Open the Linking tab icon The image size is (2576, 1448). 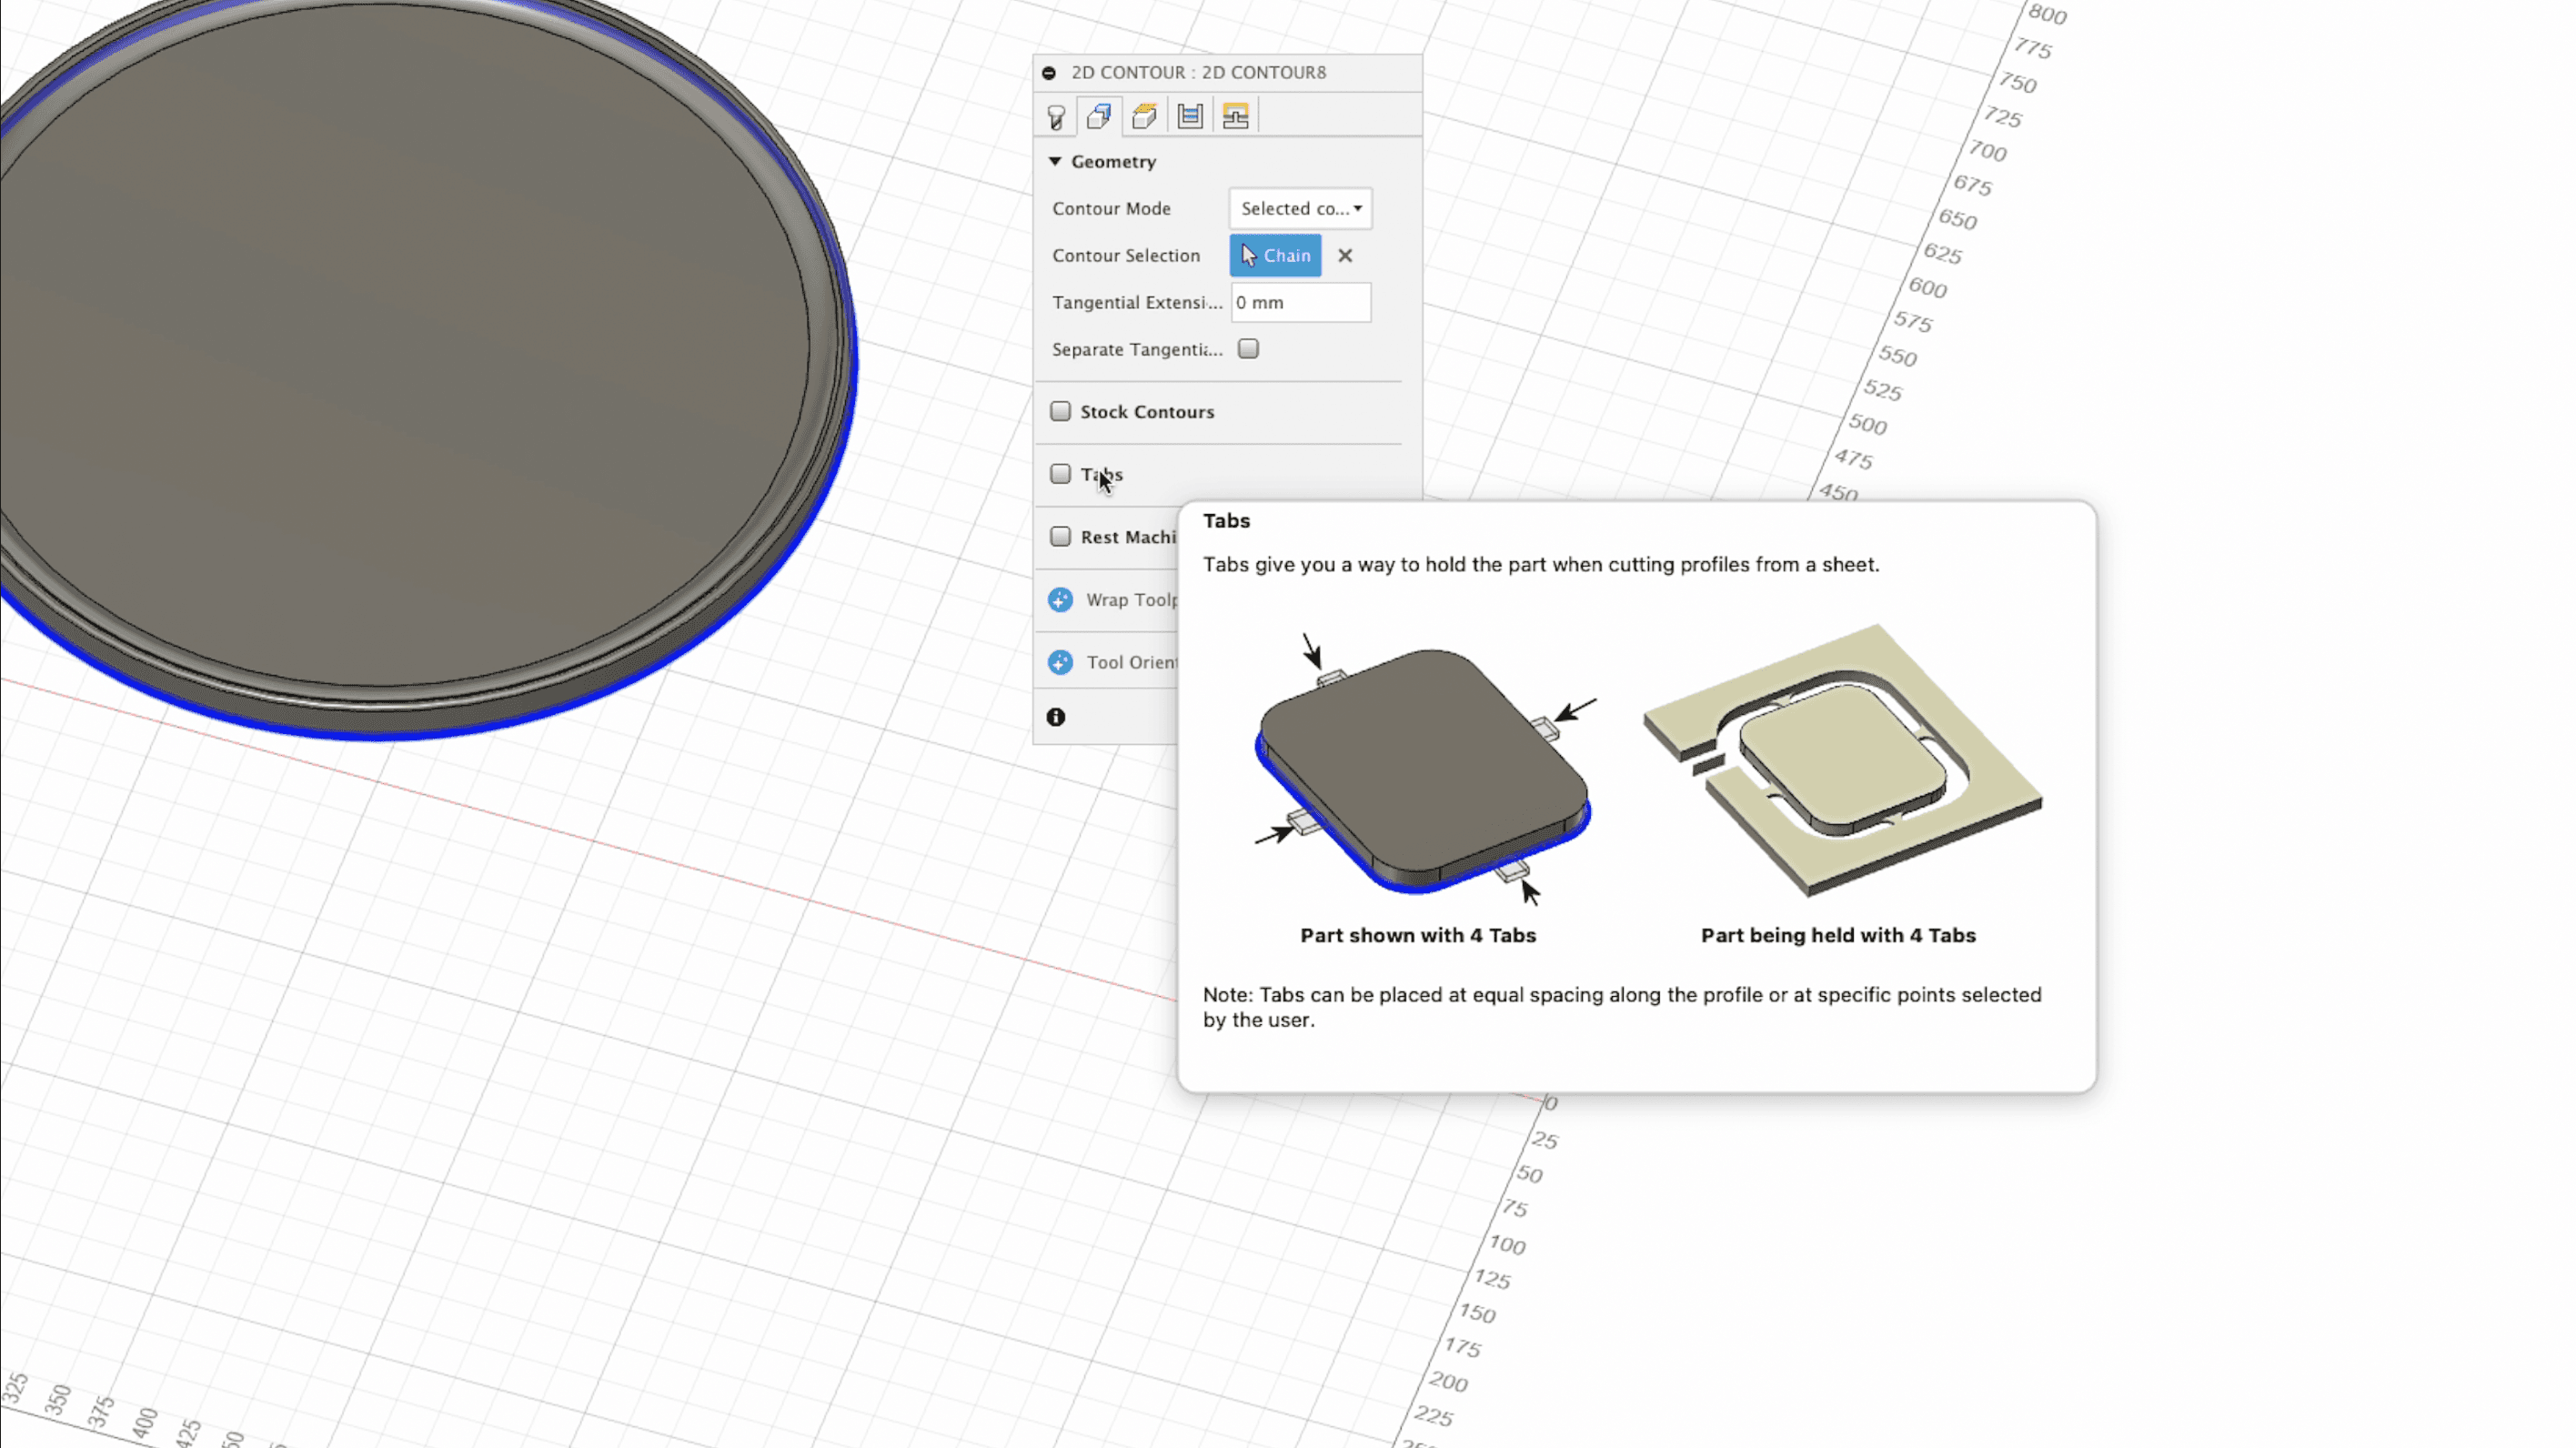click(x=1235, y=116)
